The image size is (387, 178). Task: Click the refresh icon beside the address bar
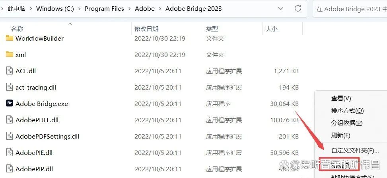click(298, 8)
